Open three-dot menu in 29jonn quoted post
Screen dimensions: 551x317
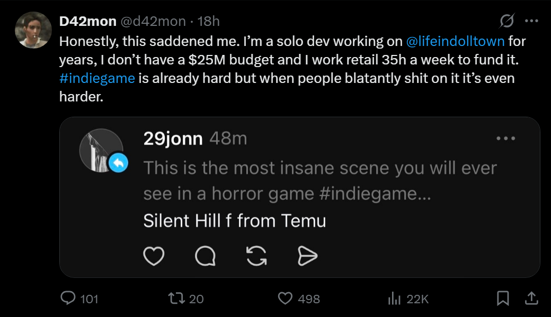(505, 138)
